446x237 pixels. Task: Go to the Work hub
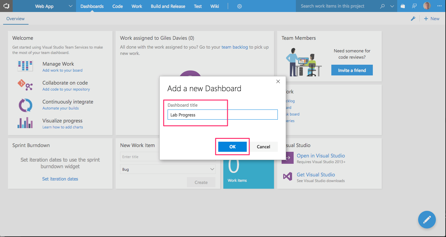coord(137,6)
